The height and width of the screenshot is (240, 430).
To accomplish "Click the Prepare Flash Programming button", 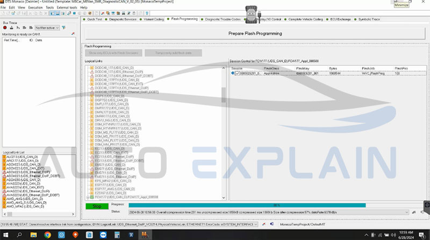I will (x=255, y=33).
